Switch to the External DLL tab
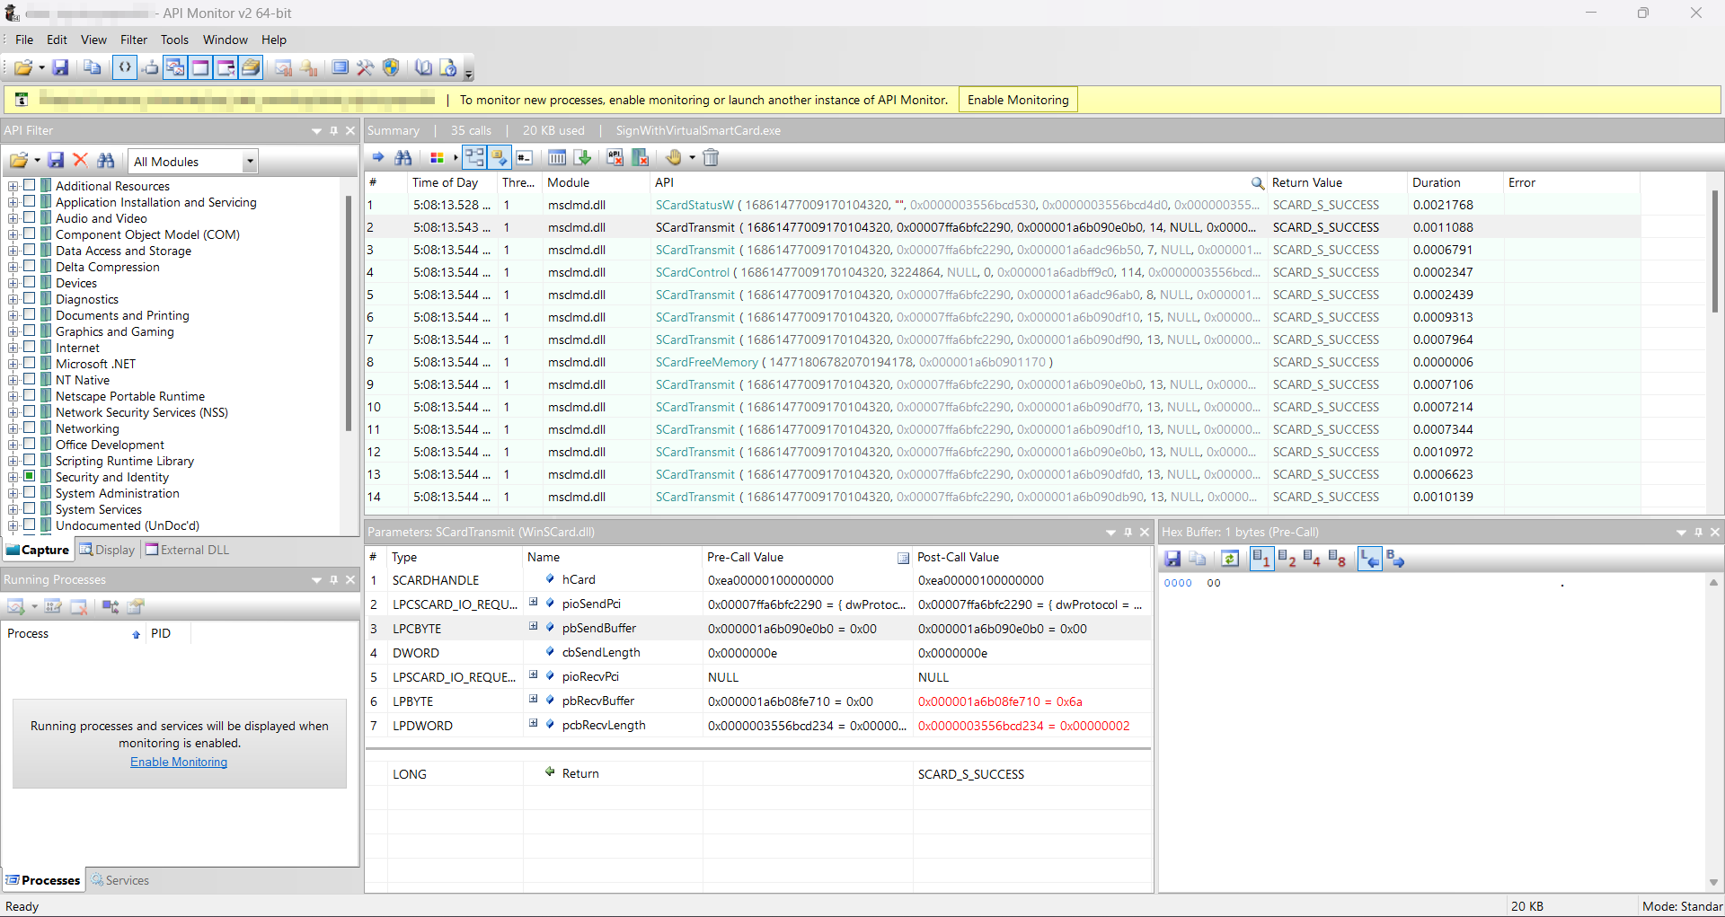Screen dimensions: 1725x917 (188, 550)
